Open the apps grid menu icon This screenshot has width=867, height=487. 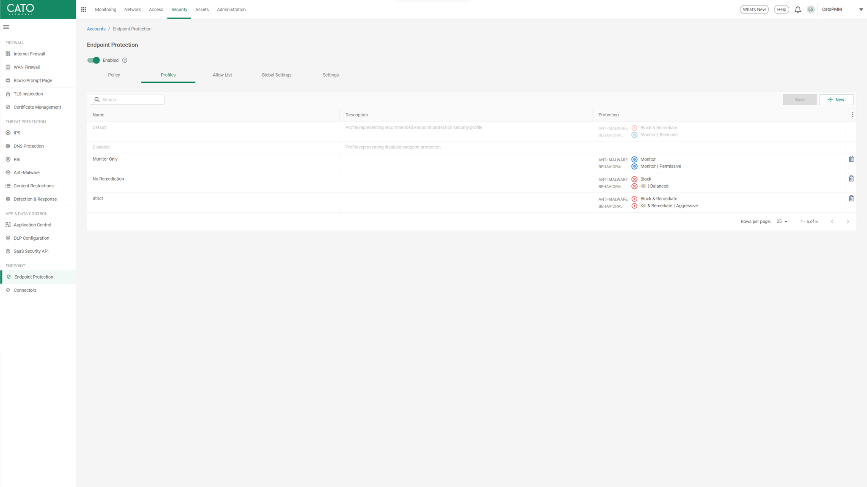83,9
